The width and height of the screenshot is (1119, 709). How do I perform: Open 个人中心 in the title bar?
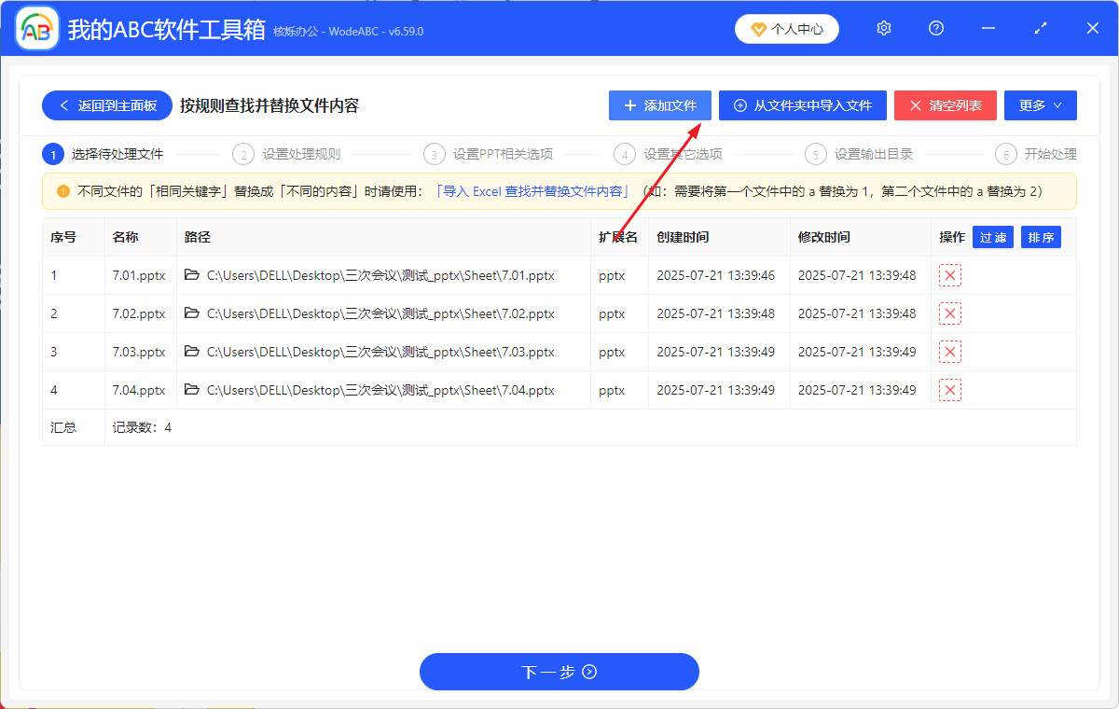coord(786,28)
